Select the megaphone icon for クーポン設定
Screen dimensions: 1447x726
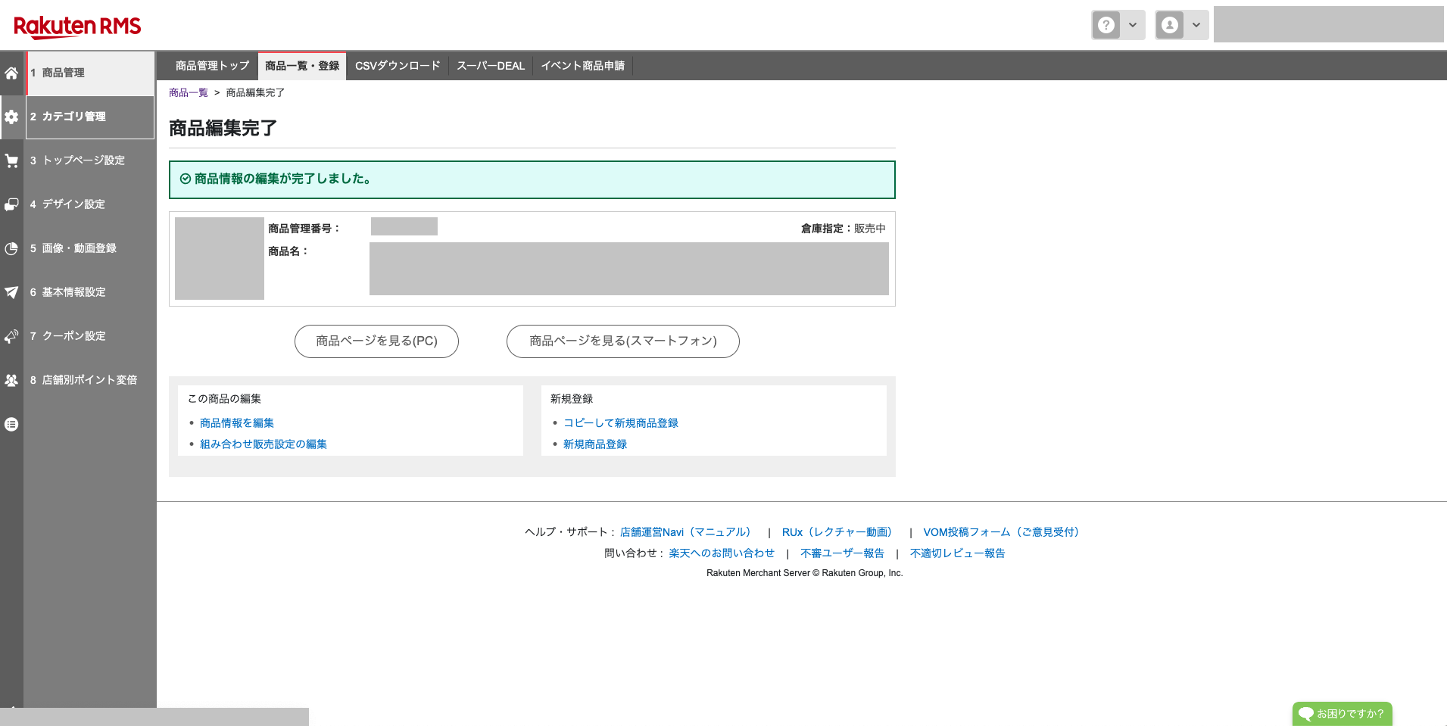point(11,336)
